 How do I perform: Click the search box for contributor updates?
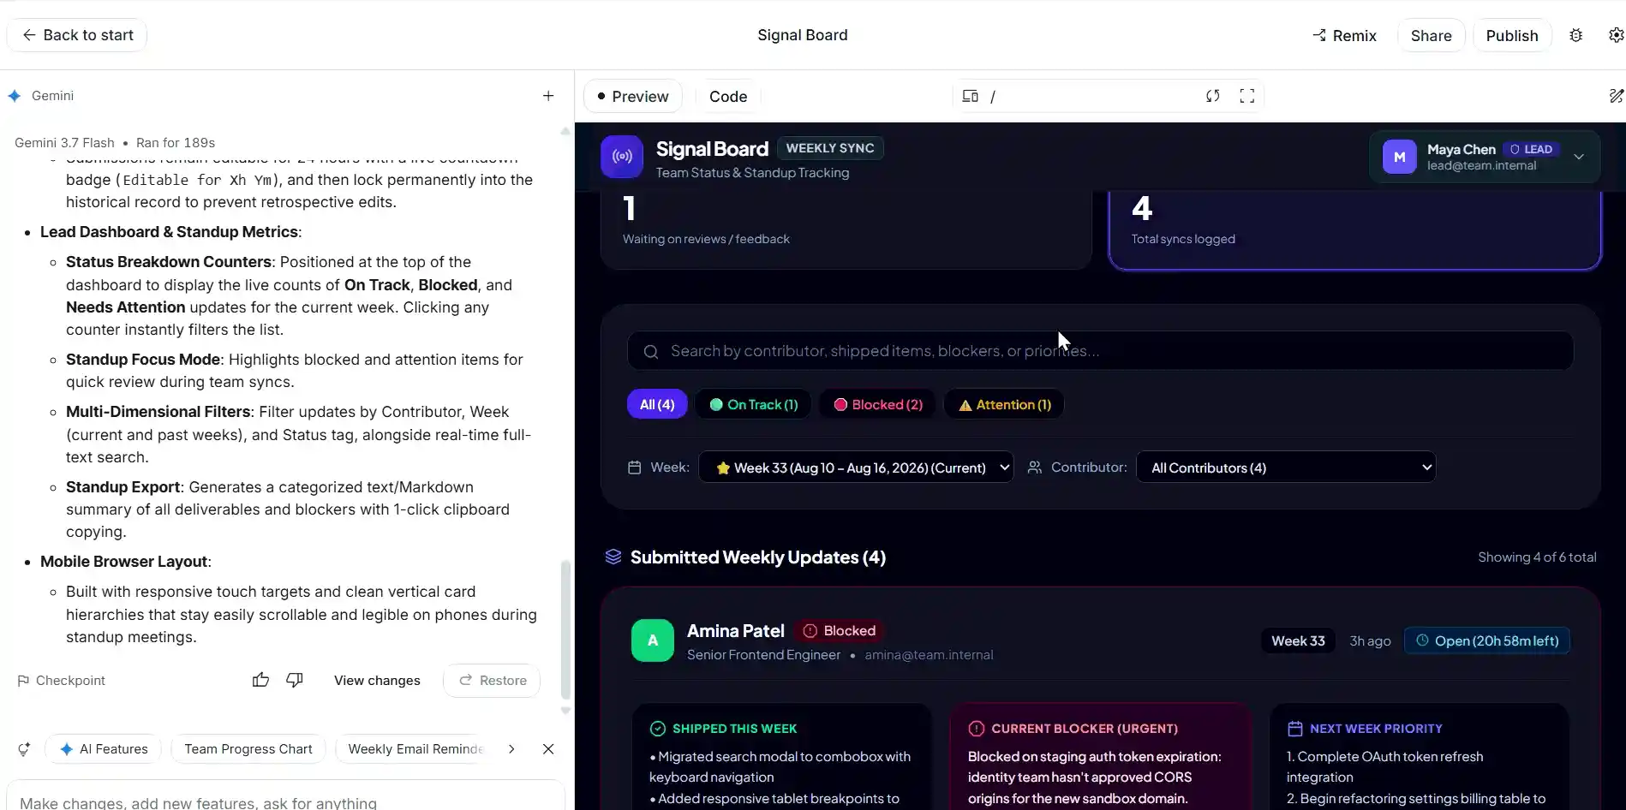tap(1100, 351)
